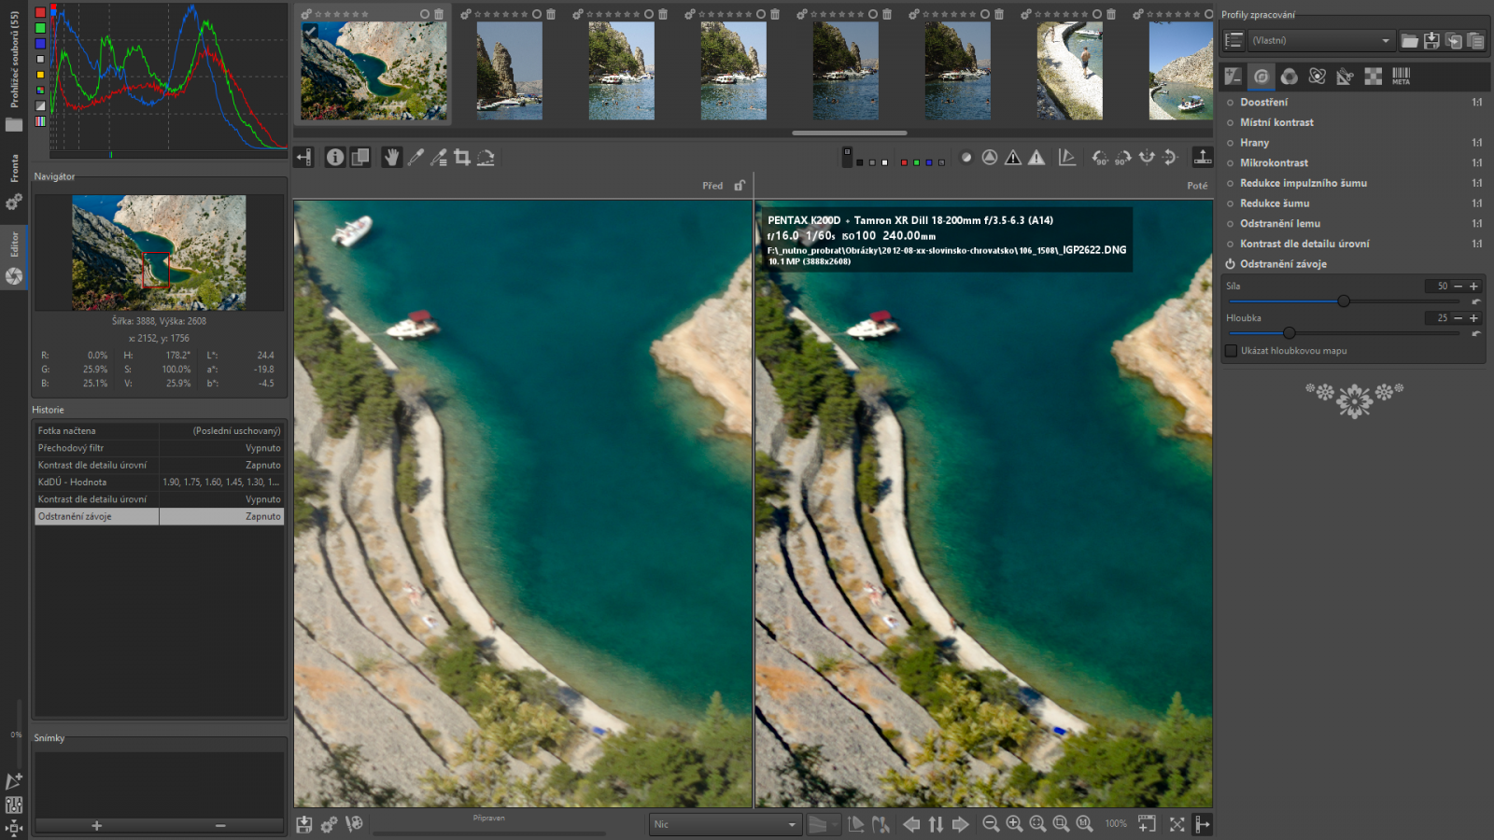This screenshot has width=1494, height=840.
Task: Toggle Odstranění závoje power button
Action: click(1231, 264)
